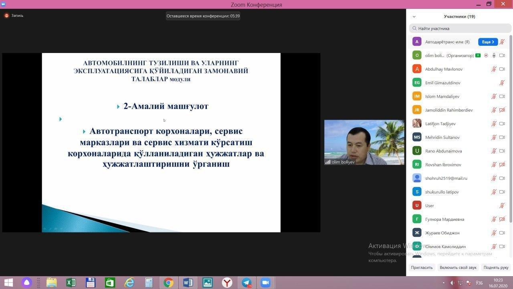The width and height of the screenshot is (513, 289).
Task: Switch to Microsoft Word in the taskbar
Action: [188, 283]
